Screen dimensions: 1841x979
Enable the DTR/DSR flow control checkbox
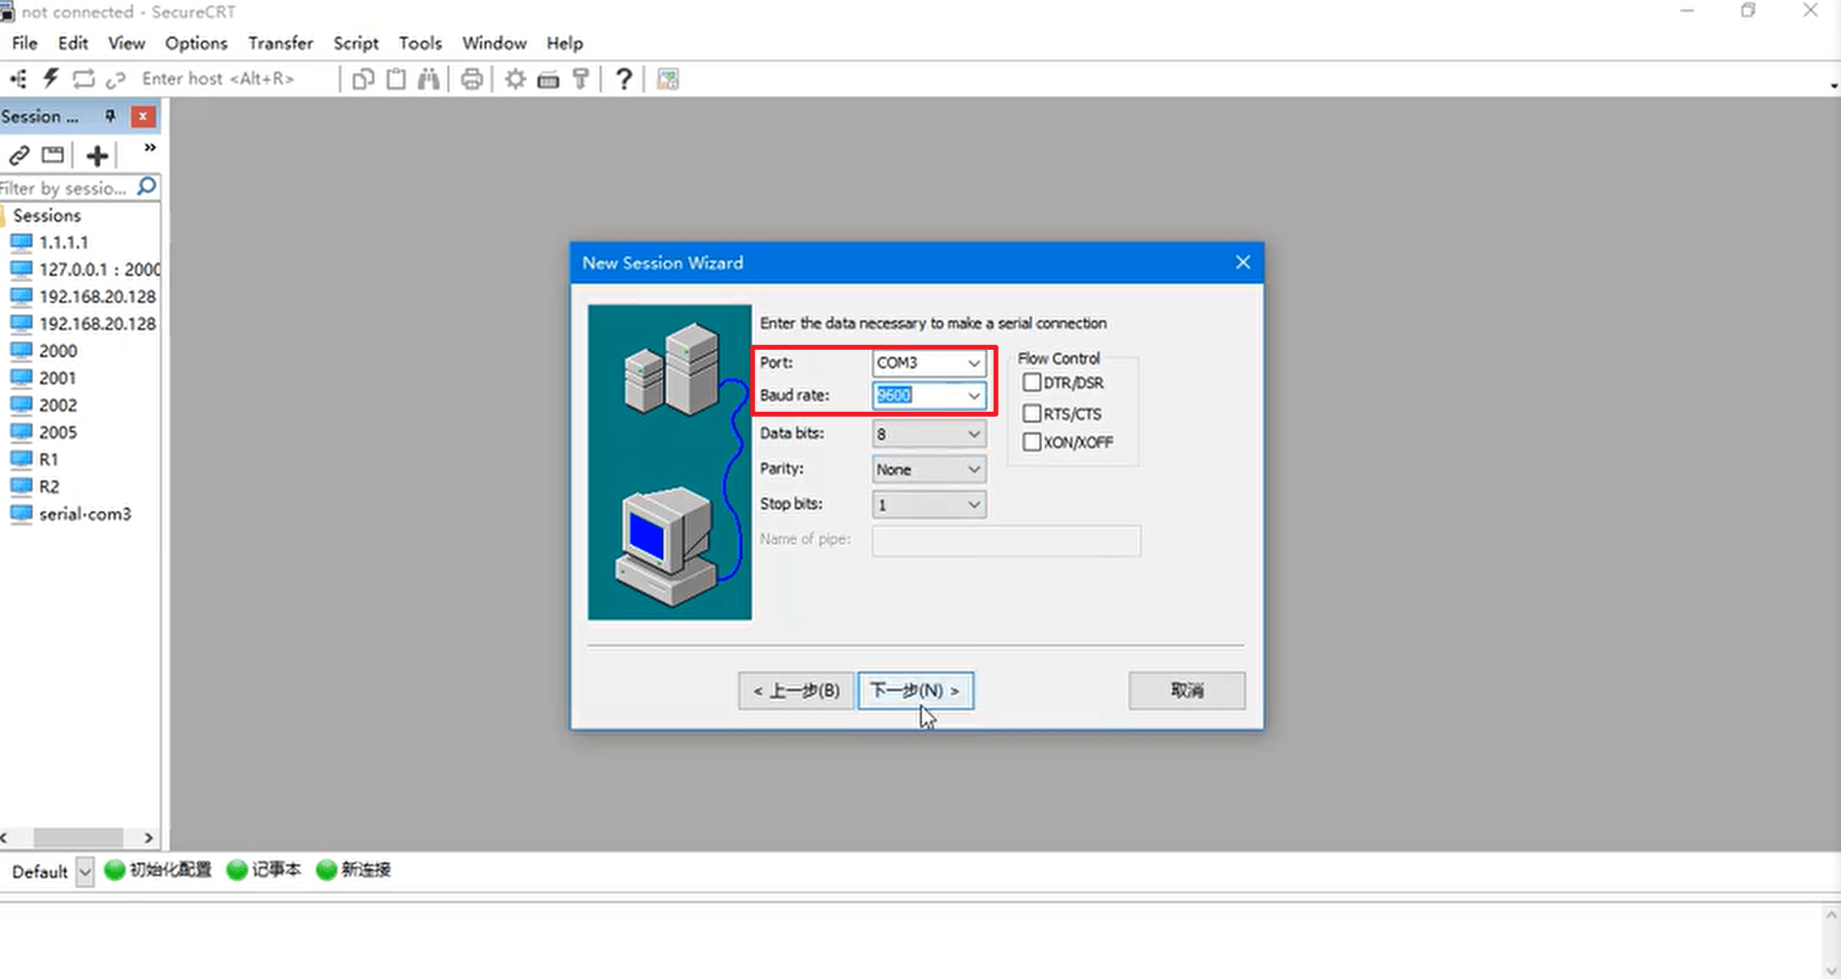pyautogui.click(x=1032, y=383)
